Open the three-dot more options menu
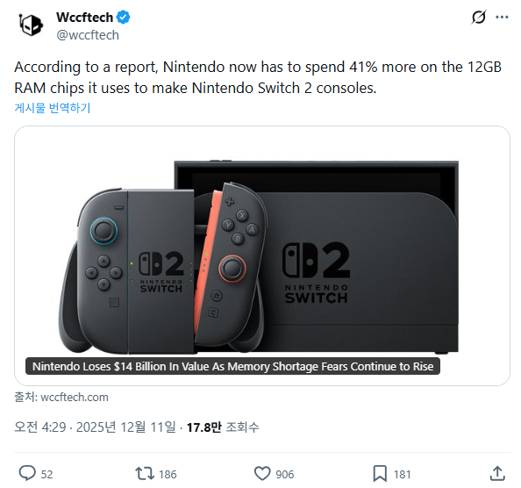Viewport: 521px width, 488px height. (x=502, y=18)
